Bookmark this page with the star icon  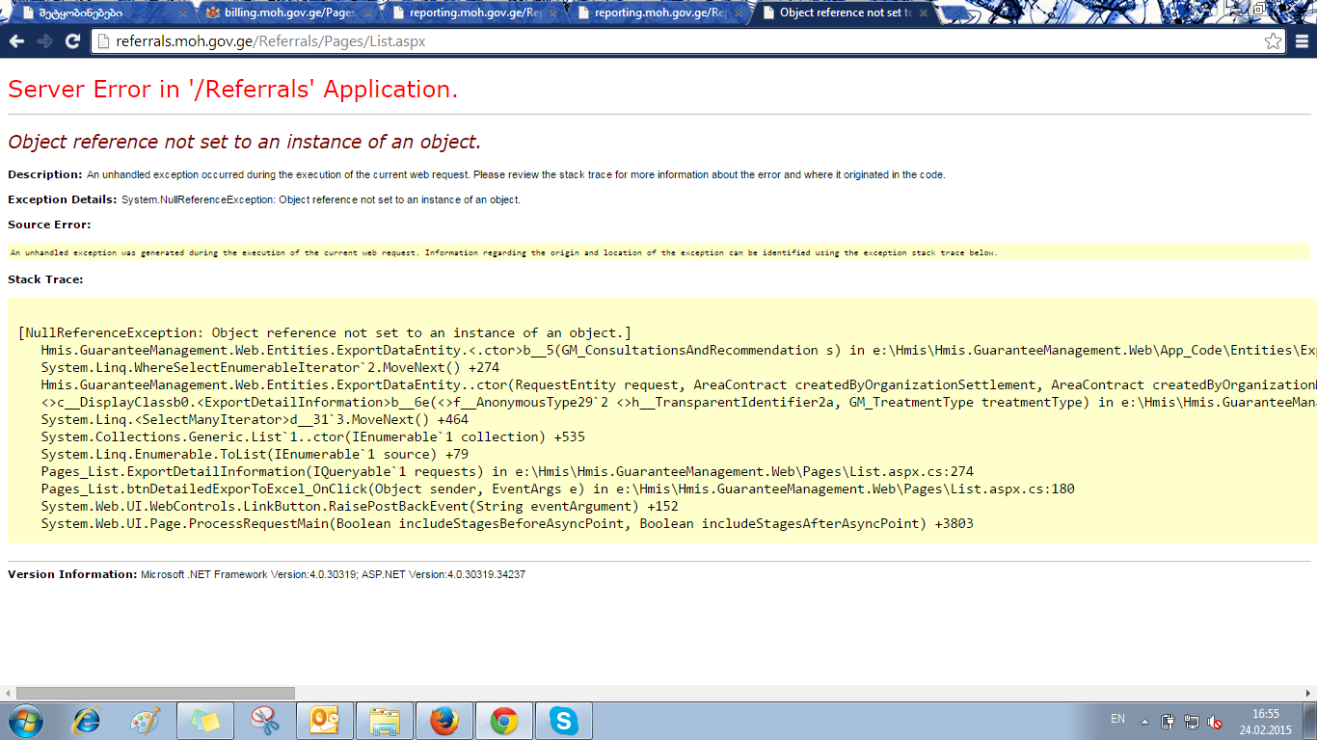1273,41
